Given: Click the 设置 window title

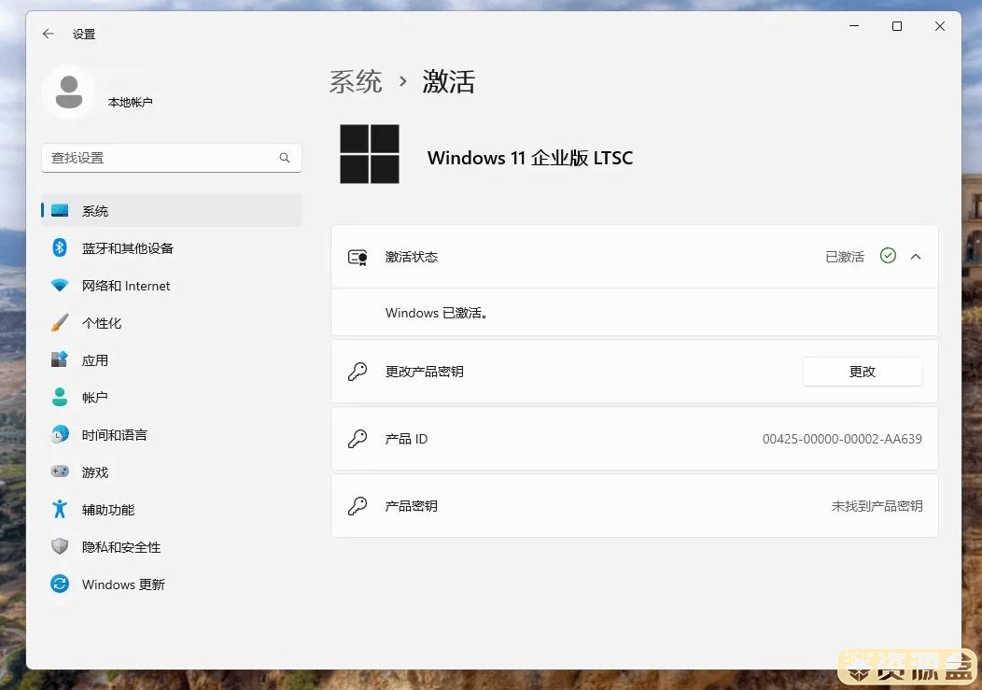Looking at the screenshot, I should click(x=84, y=34).
